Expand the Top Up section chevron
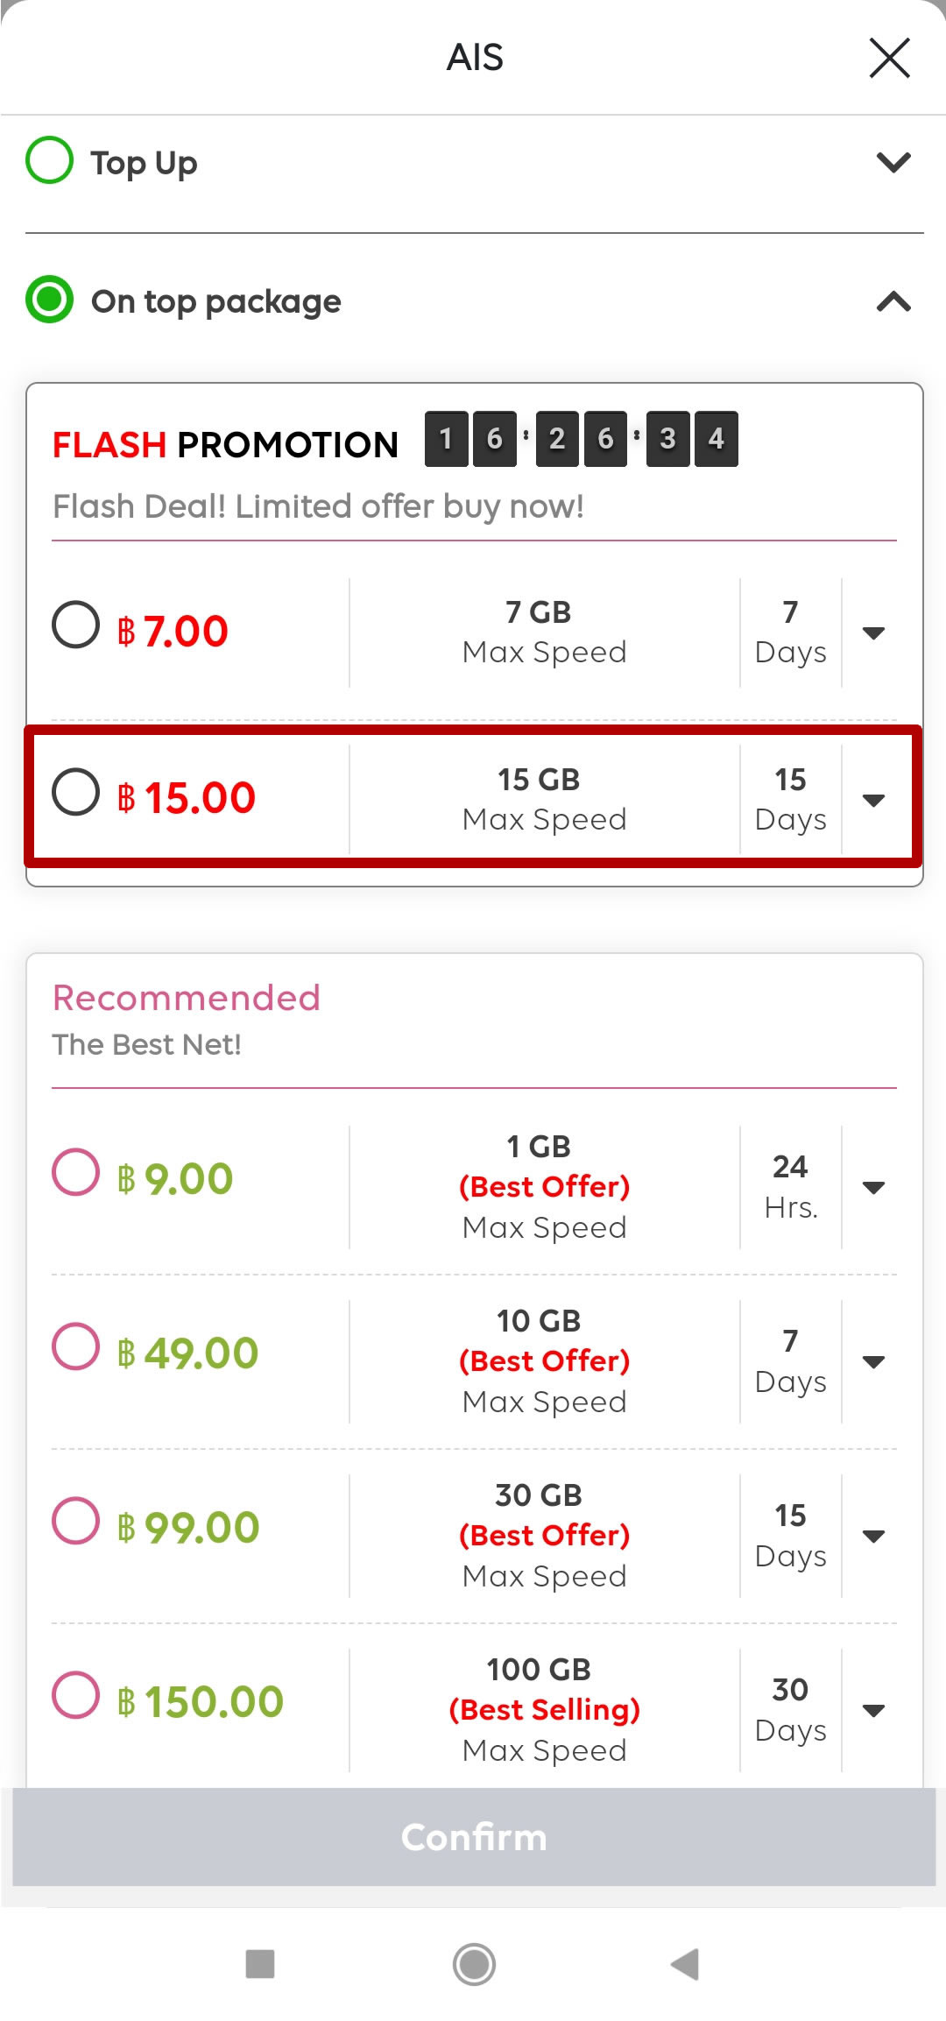Viewport: 946px width, 2021px height. [893, 162]
